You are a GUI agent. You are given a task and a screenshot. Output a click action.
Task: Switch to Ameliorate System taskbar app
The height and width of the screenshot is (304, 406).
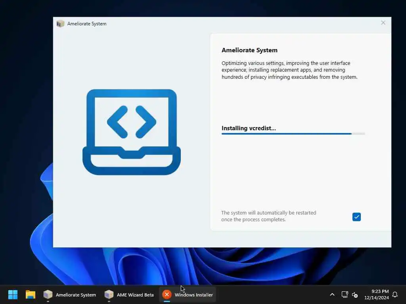(x=70, y=294)
